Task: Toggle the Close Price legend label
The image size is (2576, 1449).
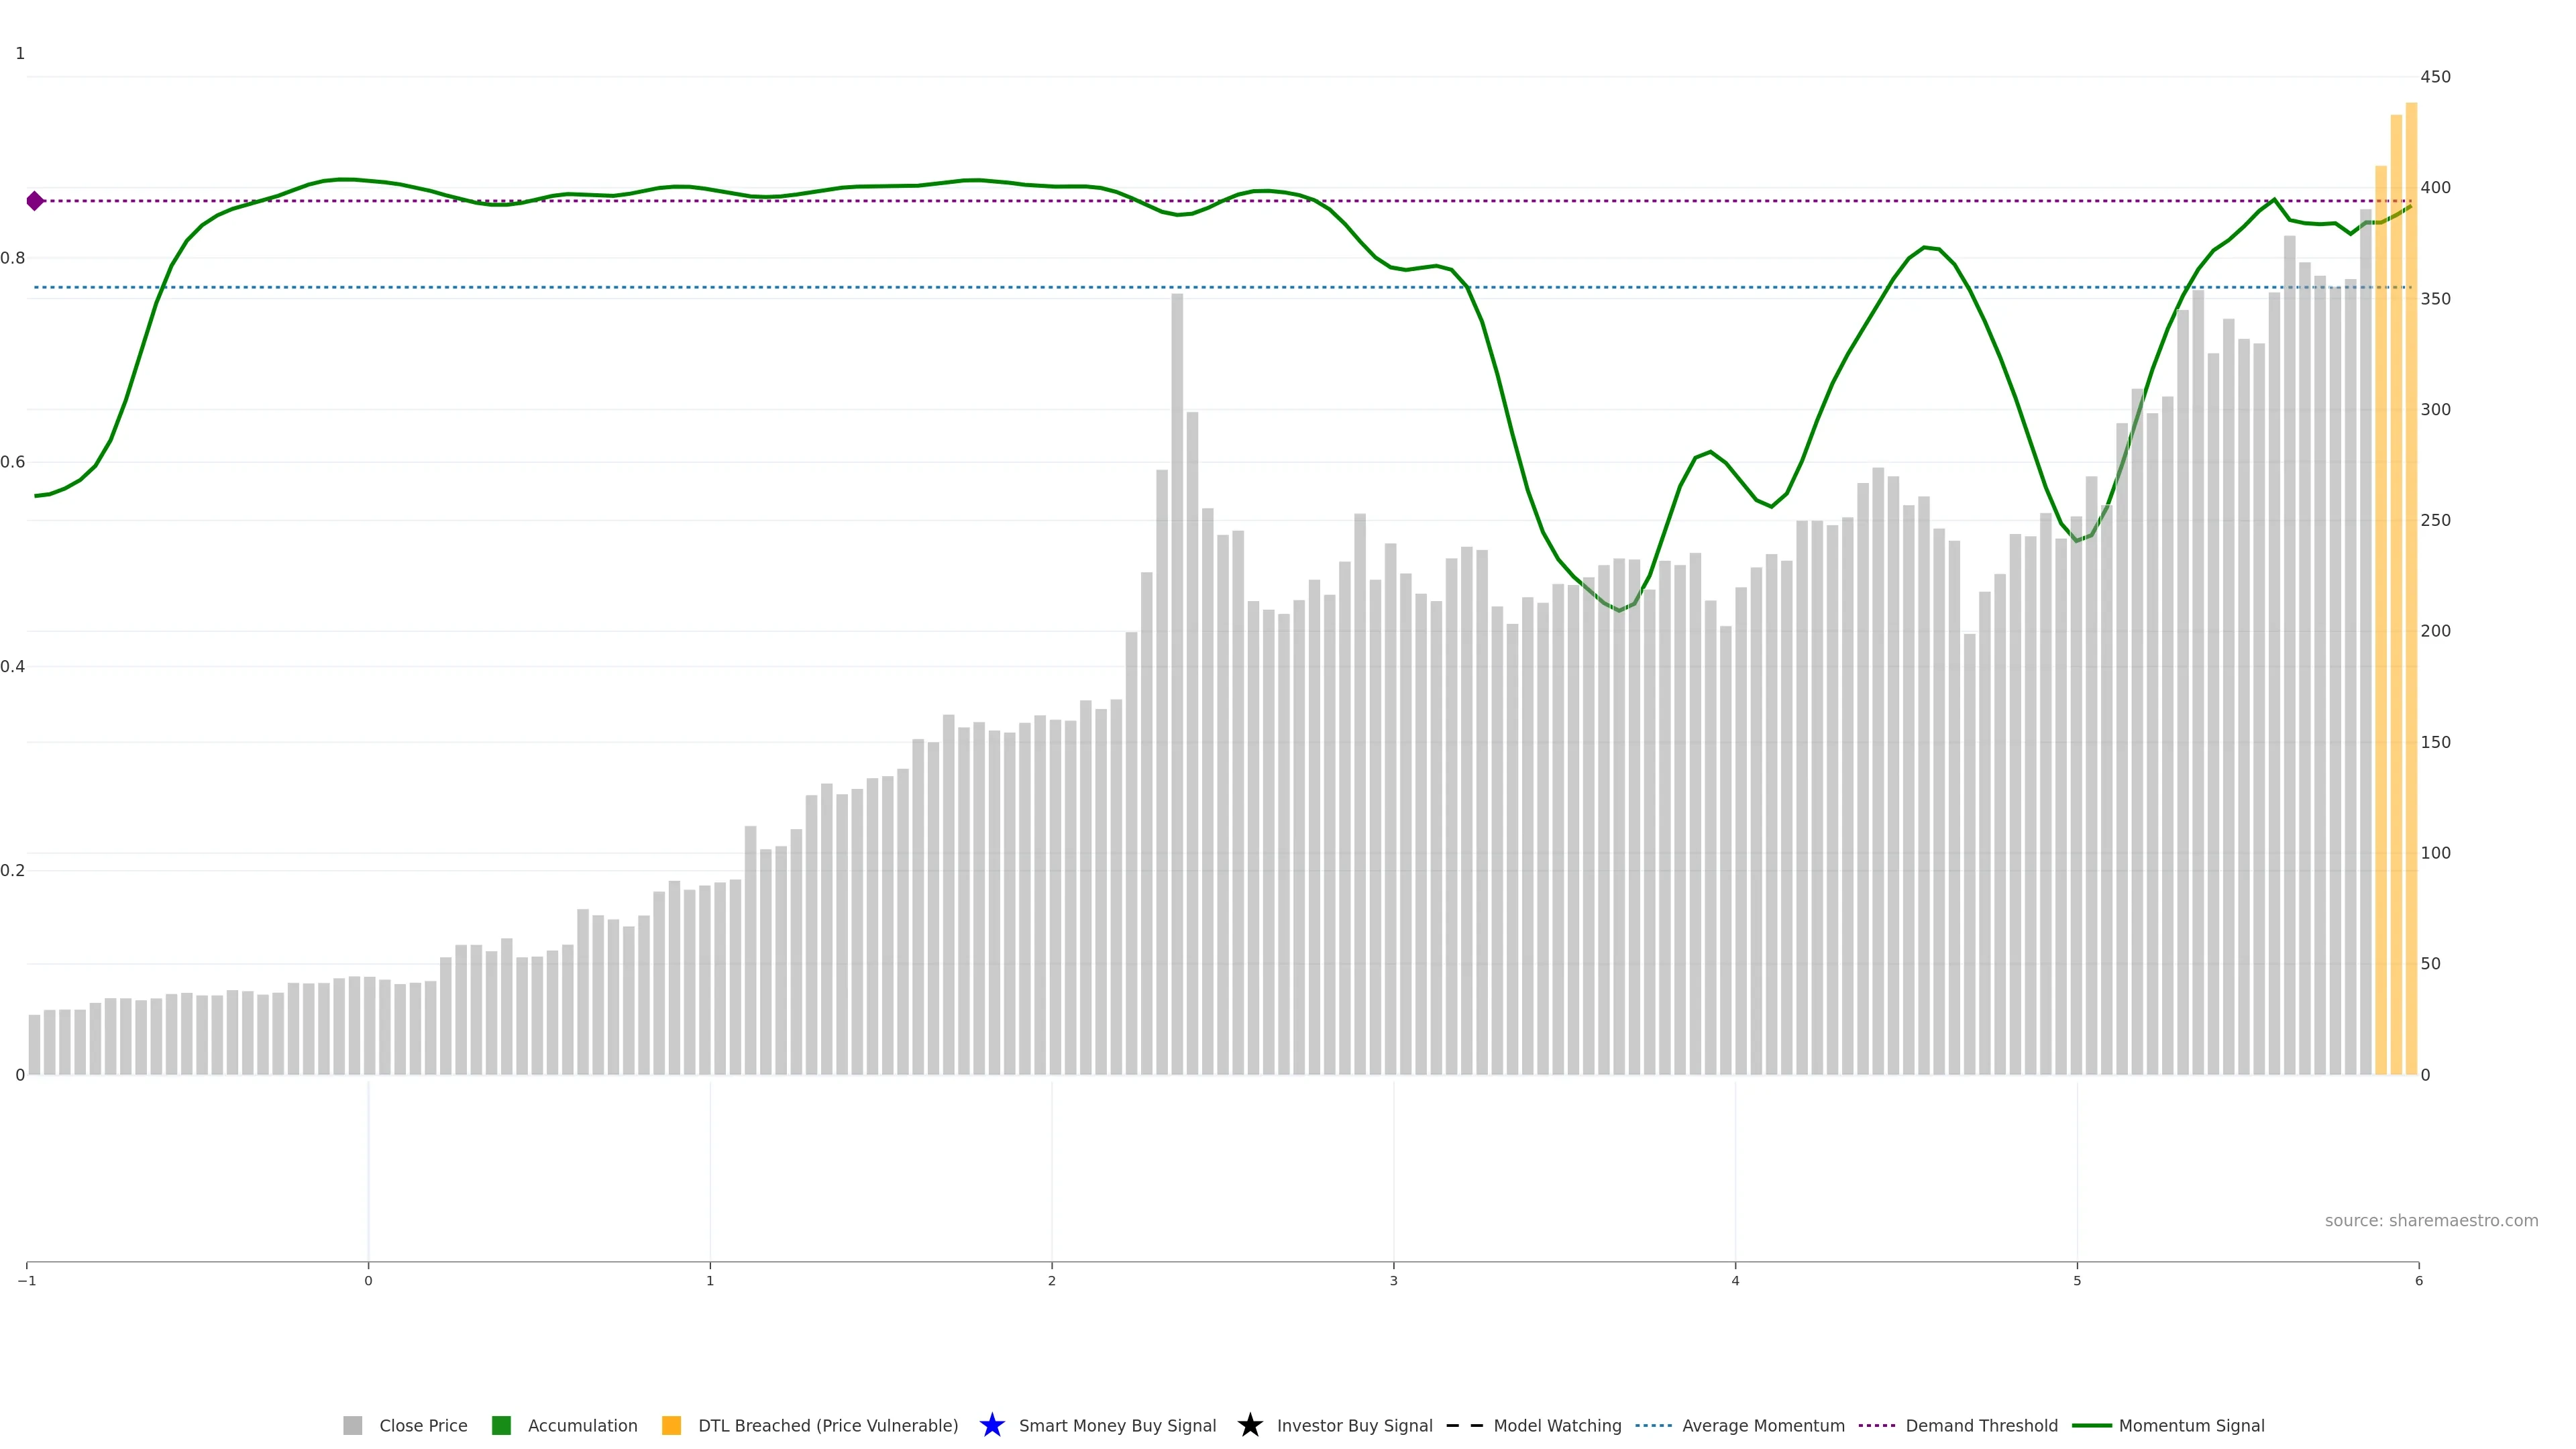Action: (423, 1425)
